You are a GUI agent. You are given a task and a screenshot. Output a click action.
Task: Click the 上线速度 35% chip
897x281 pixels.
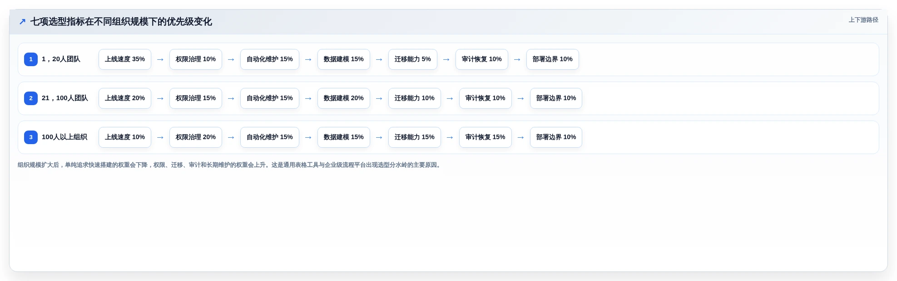(125, 59)
